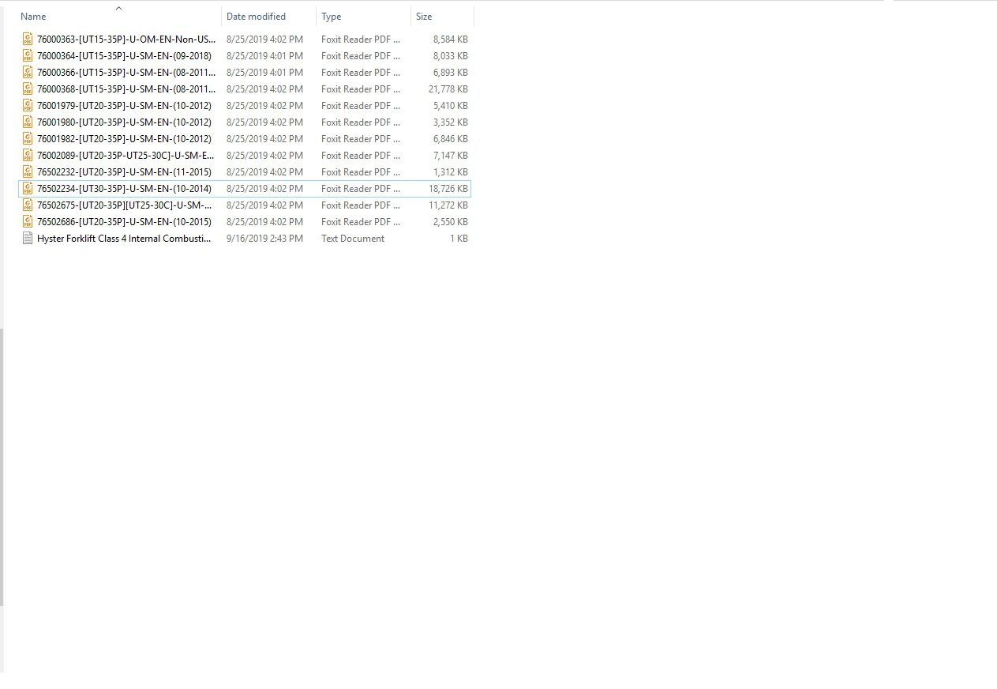This screenshot has height=689, width=997.
Task: Click the Foxit Reader PDF type of file 76000363
Action: click(361, 39)
